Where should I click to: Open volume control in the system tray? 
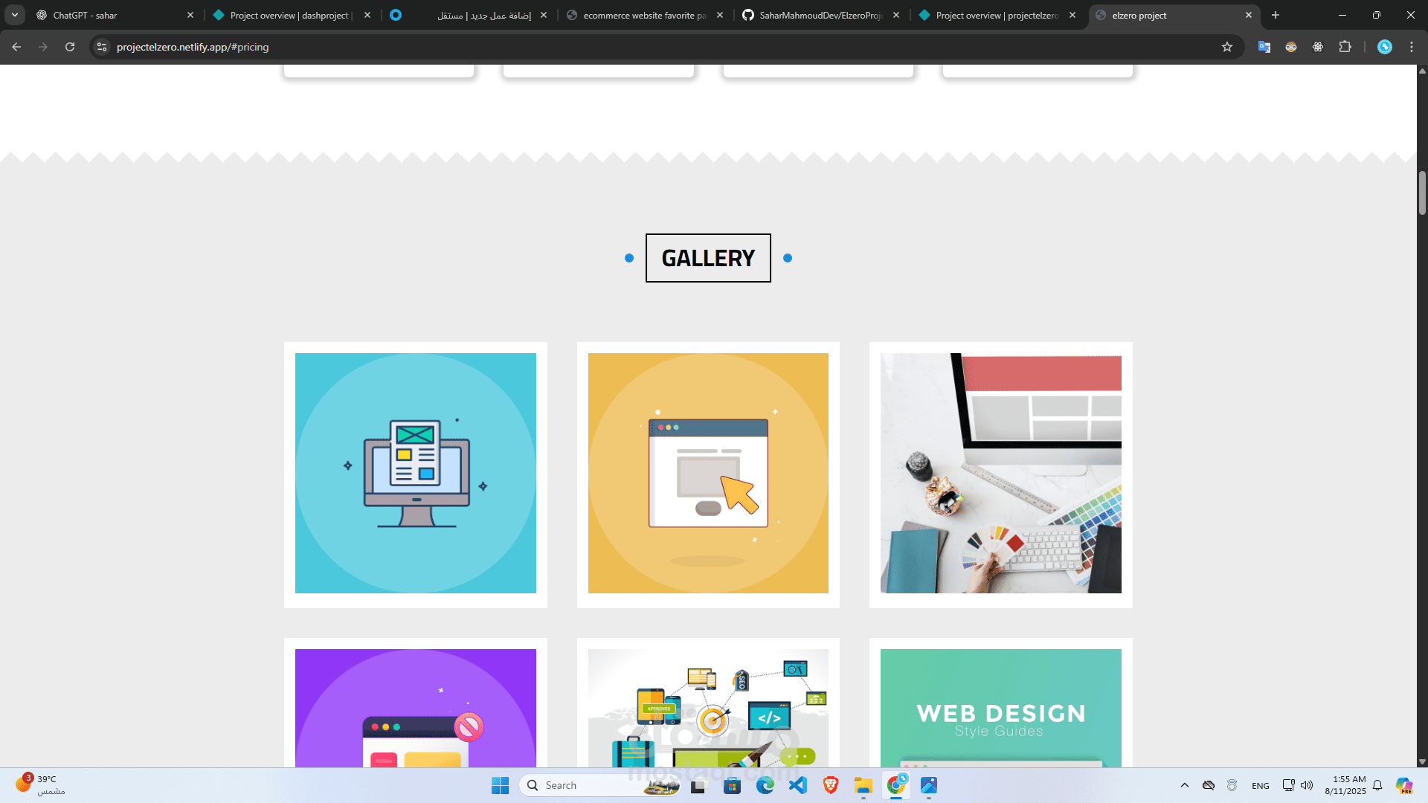click(x=1307, y=785)
